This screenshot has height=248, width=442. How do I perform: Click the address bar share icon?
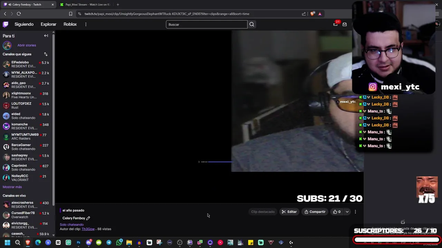click(x=304, y=14)
